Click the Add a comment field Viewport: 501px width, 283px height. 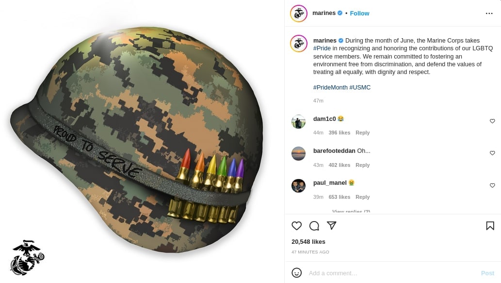click(x=392, y=273)
